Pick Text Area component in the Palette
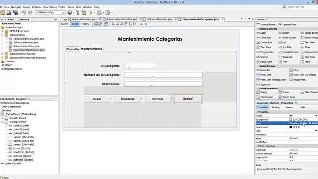The height and width of the screenshot is (179, 318). click(x=264, y=47)
